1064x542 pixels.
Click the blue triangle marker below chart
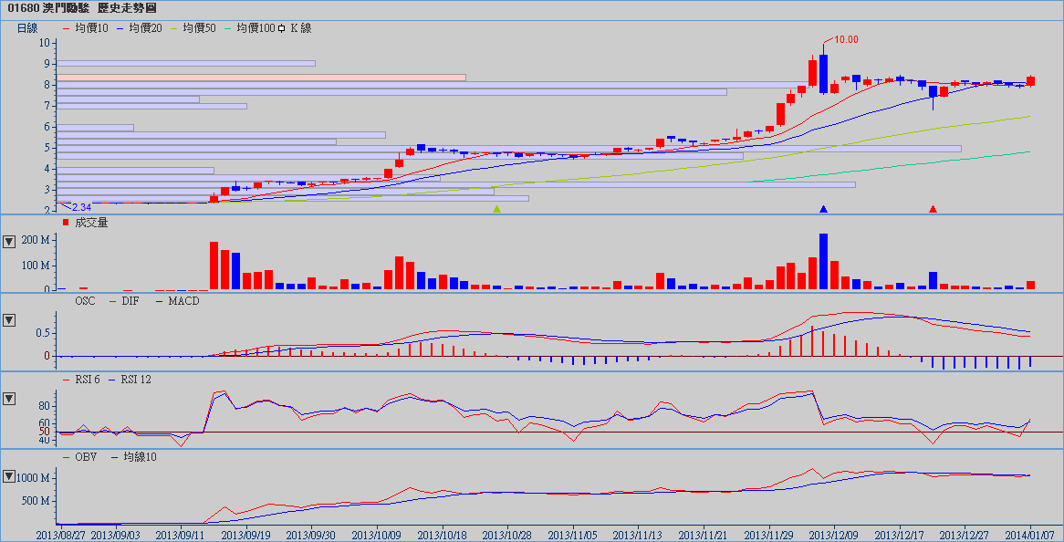click(824, 210)
